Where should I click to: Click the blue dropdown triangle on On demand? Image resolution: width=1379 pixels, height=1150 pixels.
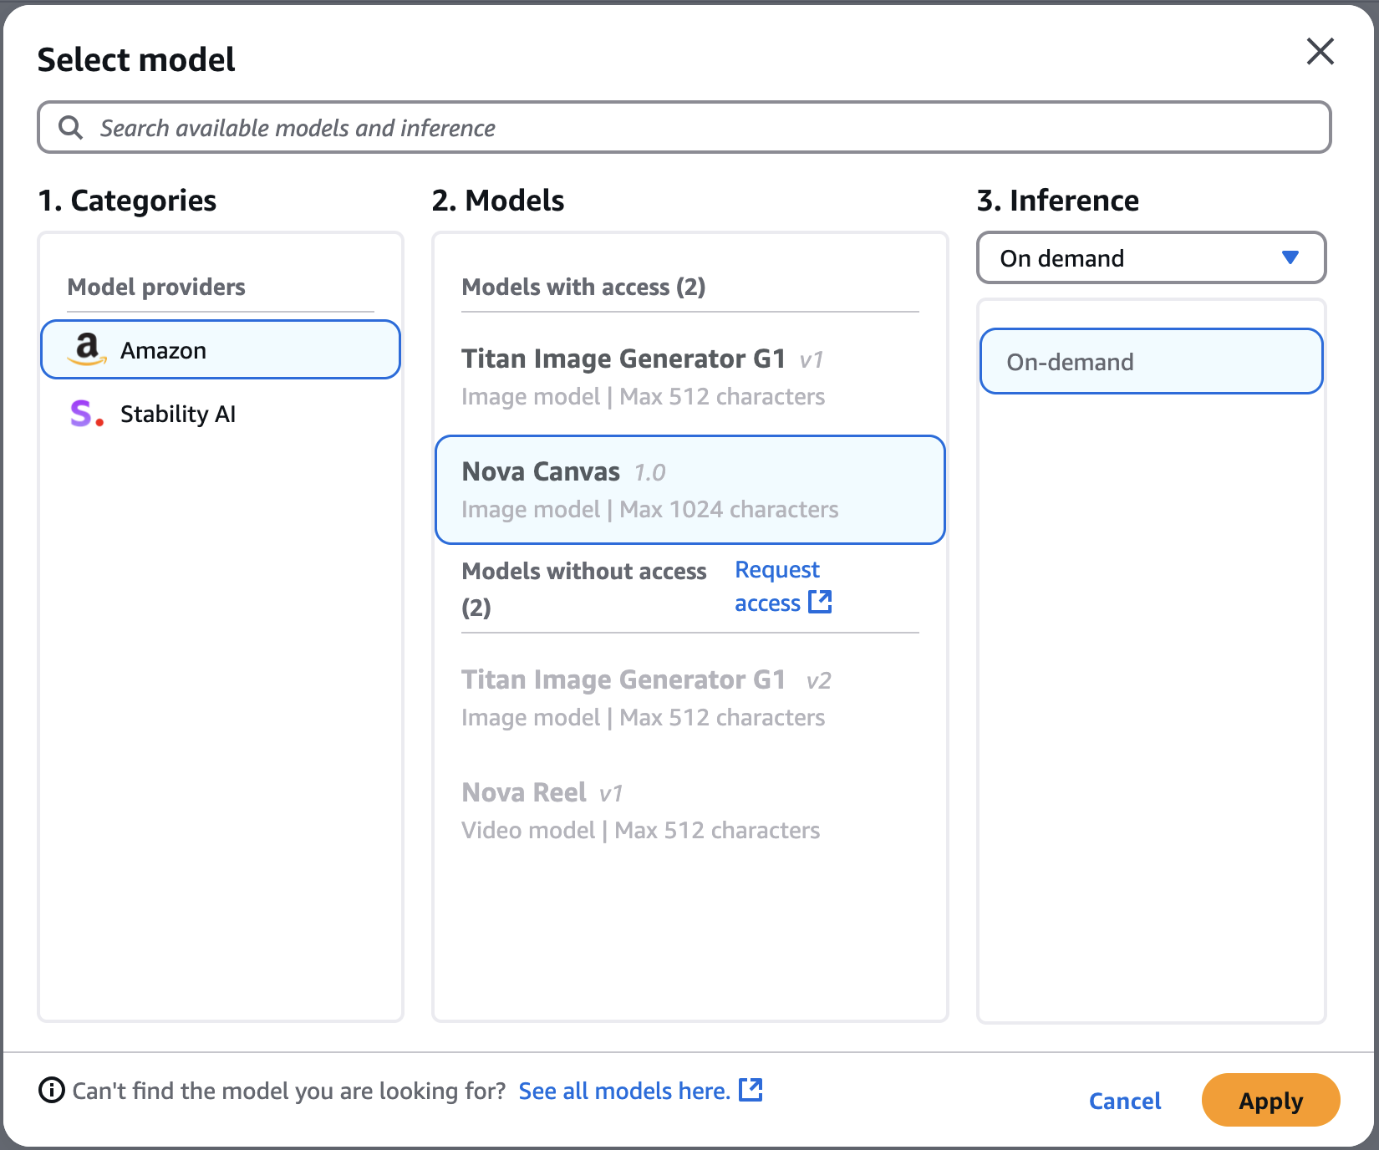[x=1291, y=257]
